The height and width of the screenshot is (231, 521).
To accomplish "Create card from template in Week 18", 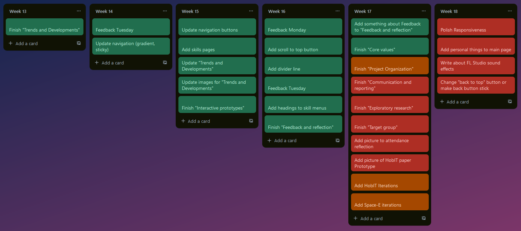I will pos(510,101).
